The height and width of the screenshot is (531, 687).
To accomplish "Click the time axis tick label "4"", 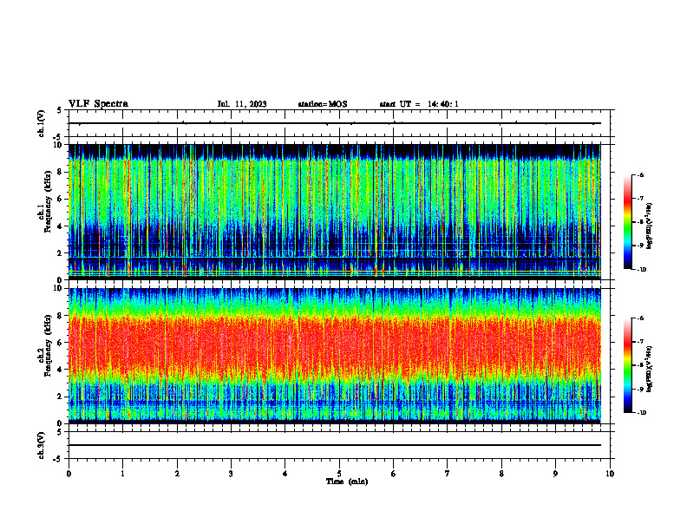I will [x=285, y=474].
